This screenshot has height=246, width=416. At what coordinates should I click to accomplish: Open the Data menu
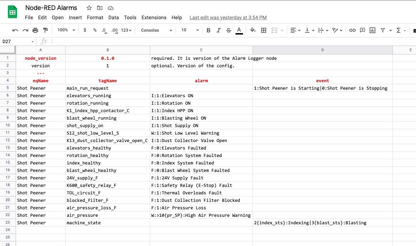pos(113,17)
